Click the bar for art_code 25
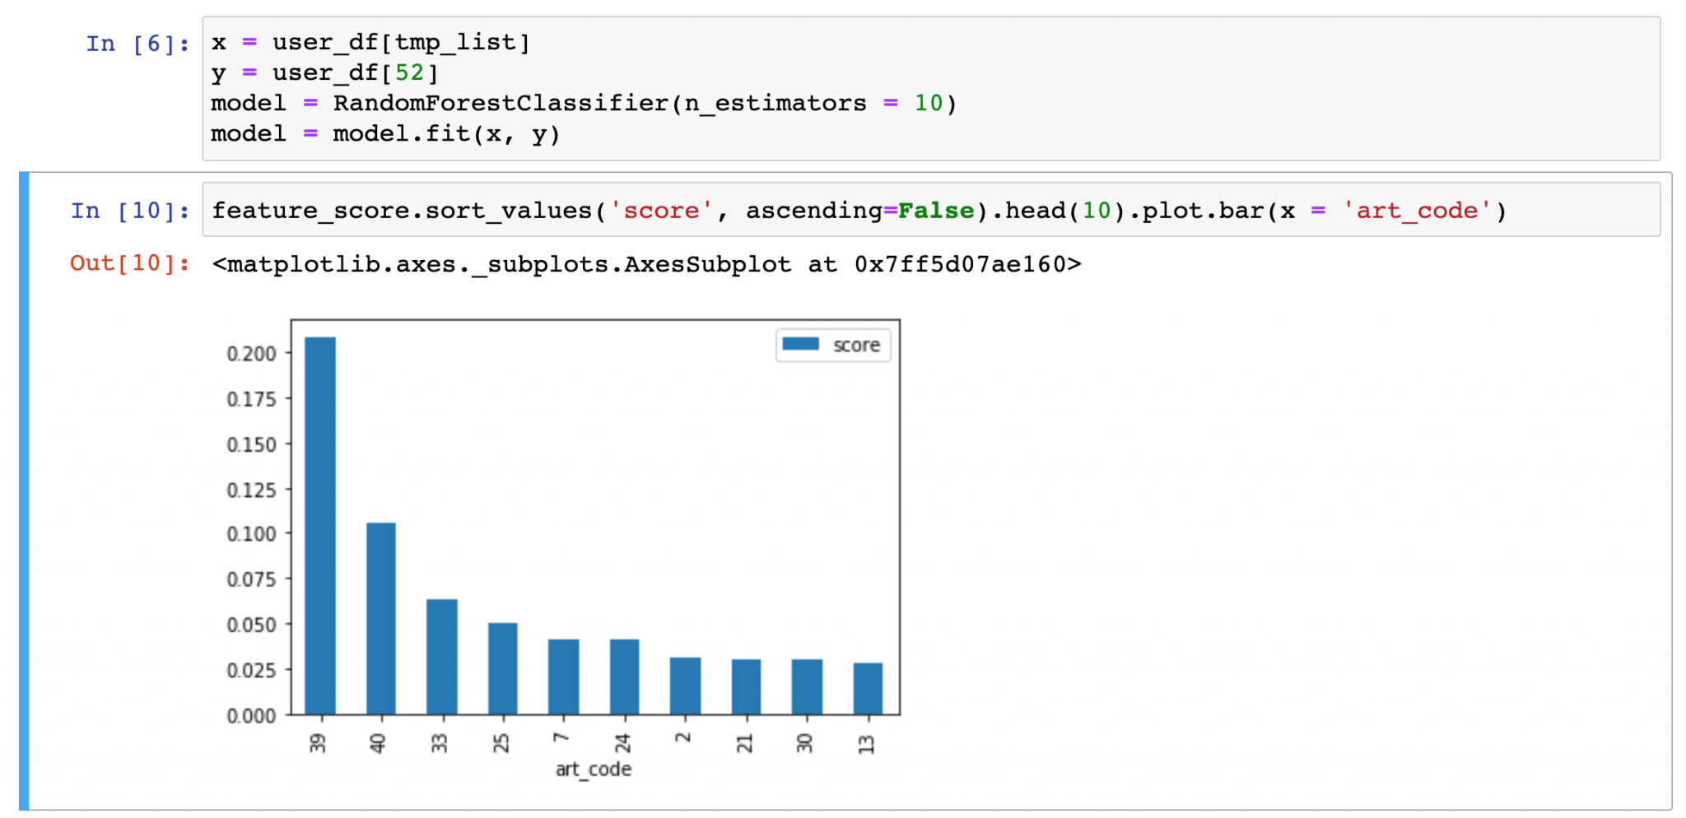This screenshot has width=1686, height=818. (x=503, y=668)
